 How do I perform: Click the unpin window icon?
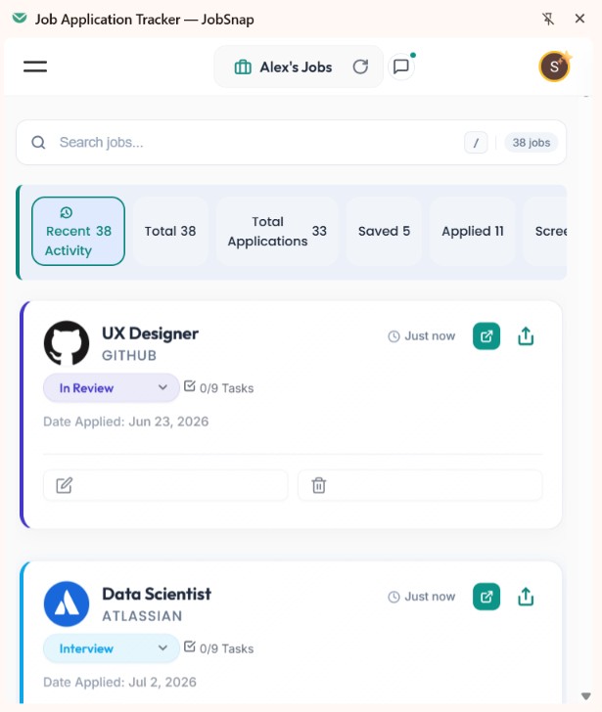[x=548, y=19]
